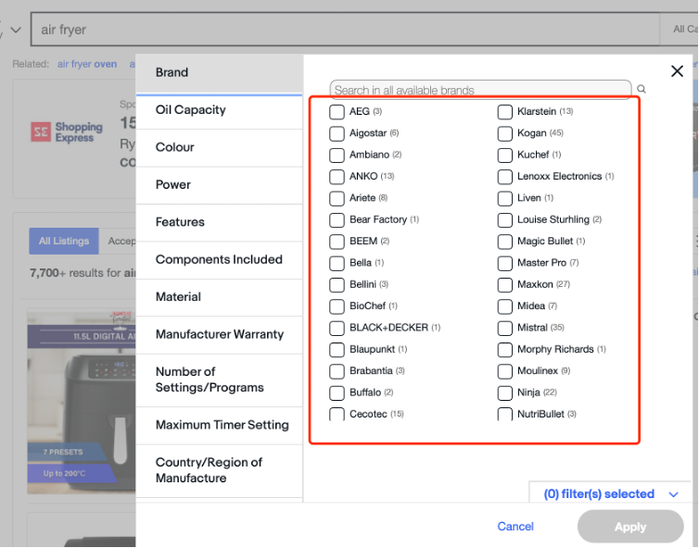Open the All Categories selector in search bar
699x548 pixels.
point(679,30)
